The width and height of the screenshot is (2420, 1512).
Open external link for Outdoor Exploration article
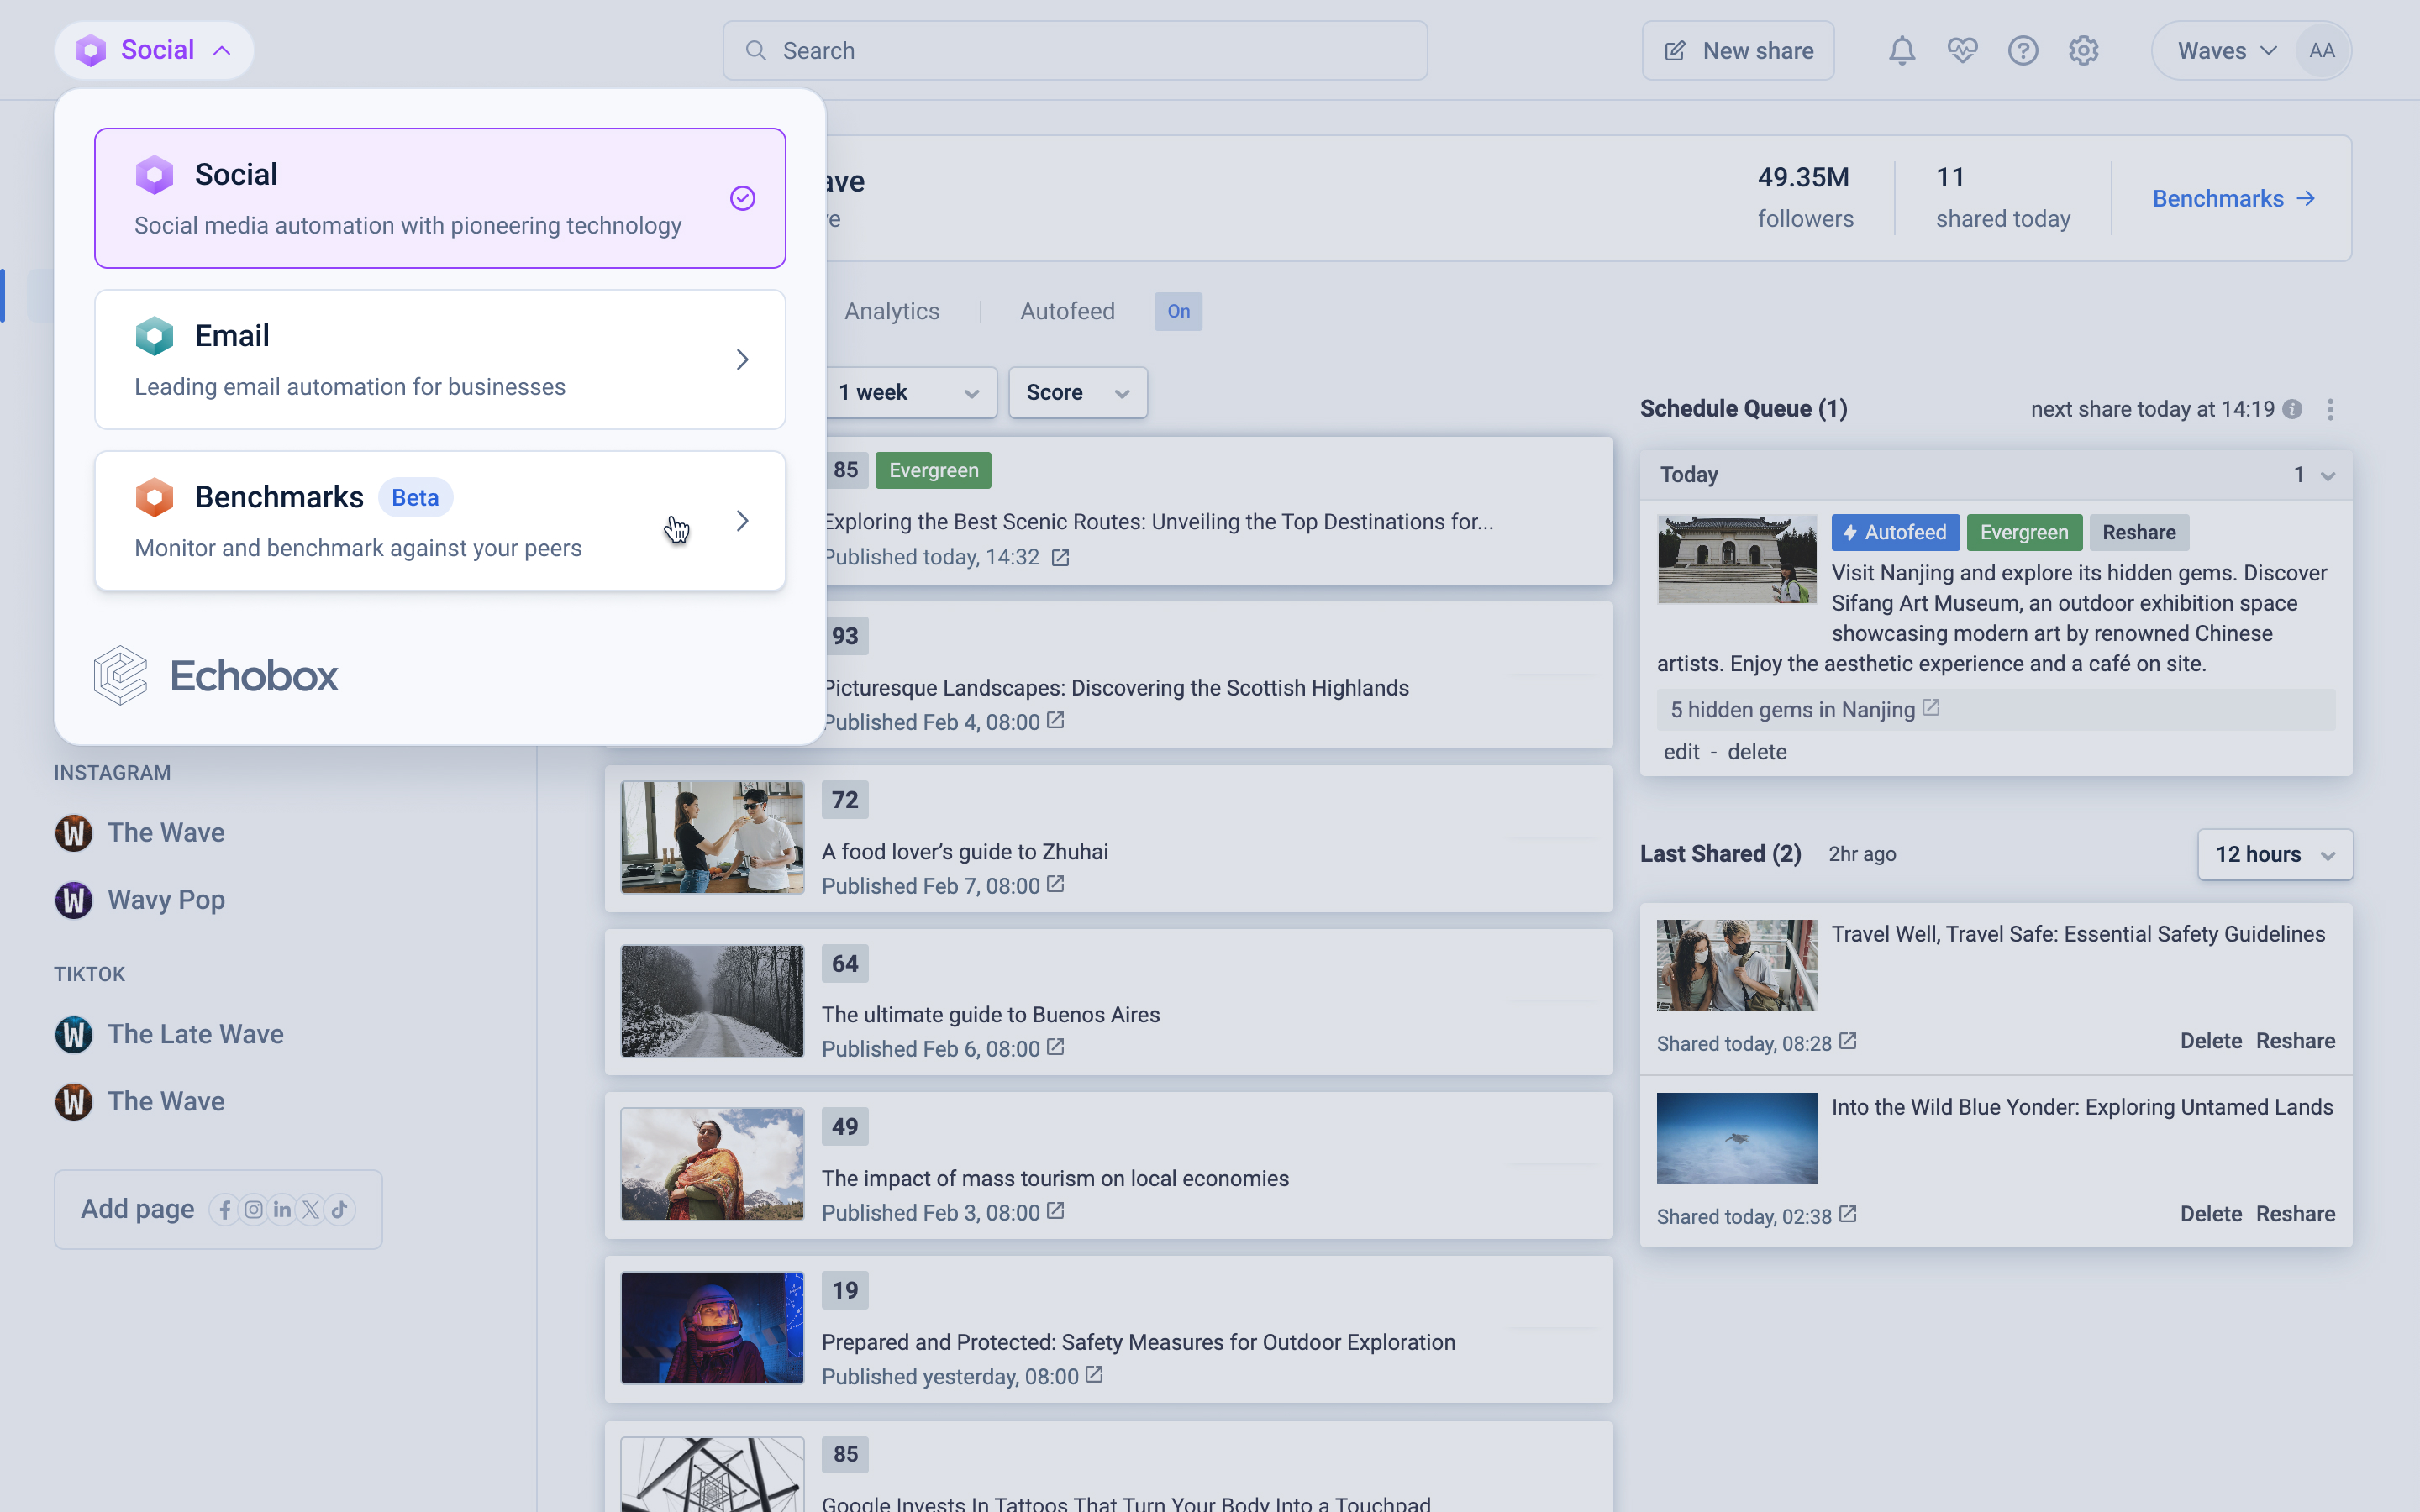[x=1094, y=1375]
